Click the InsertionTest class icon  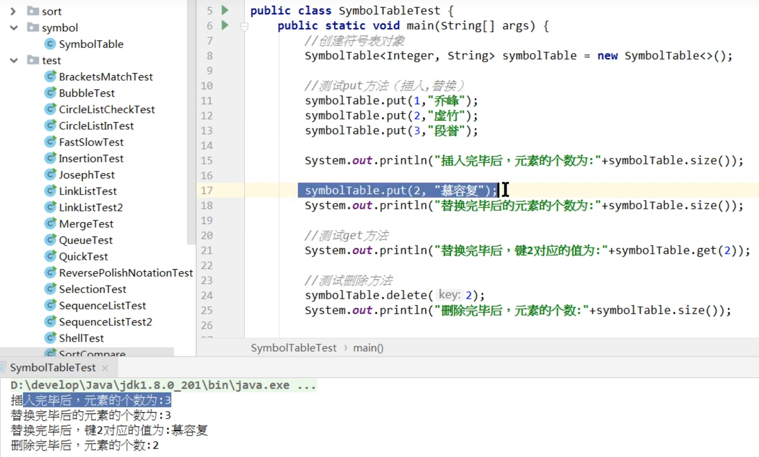50,158
